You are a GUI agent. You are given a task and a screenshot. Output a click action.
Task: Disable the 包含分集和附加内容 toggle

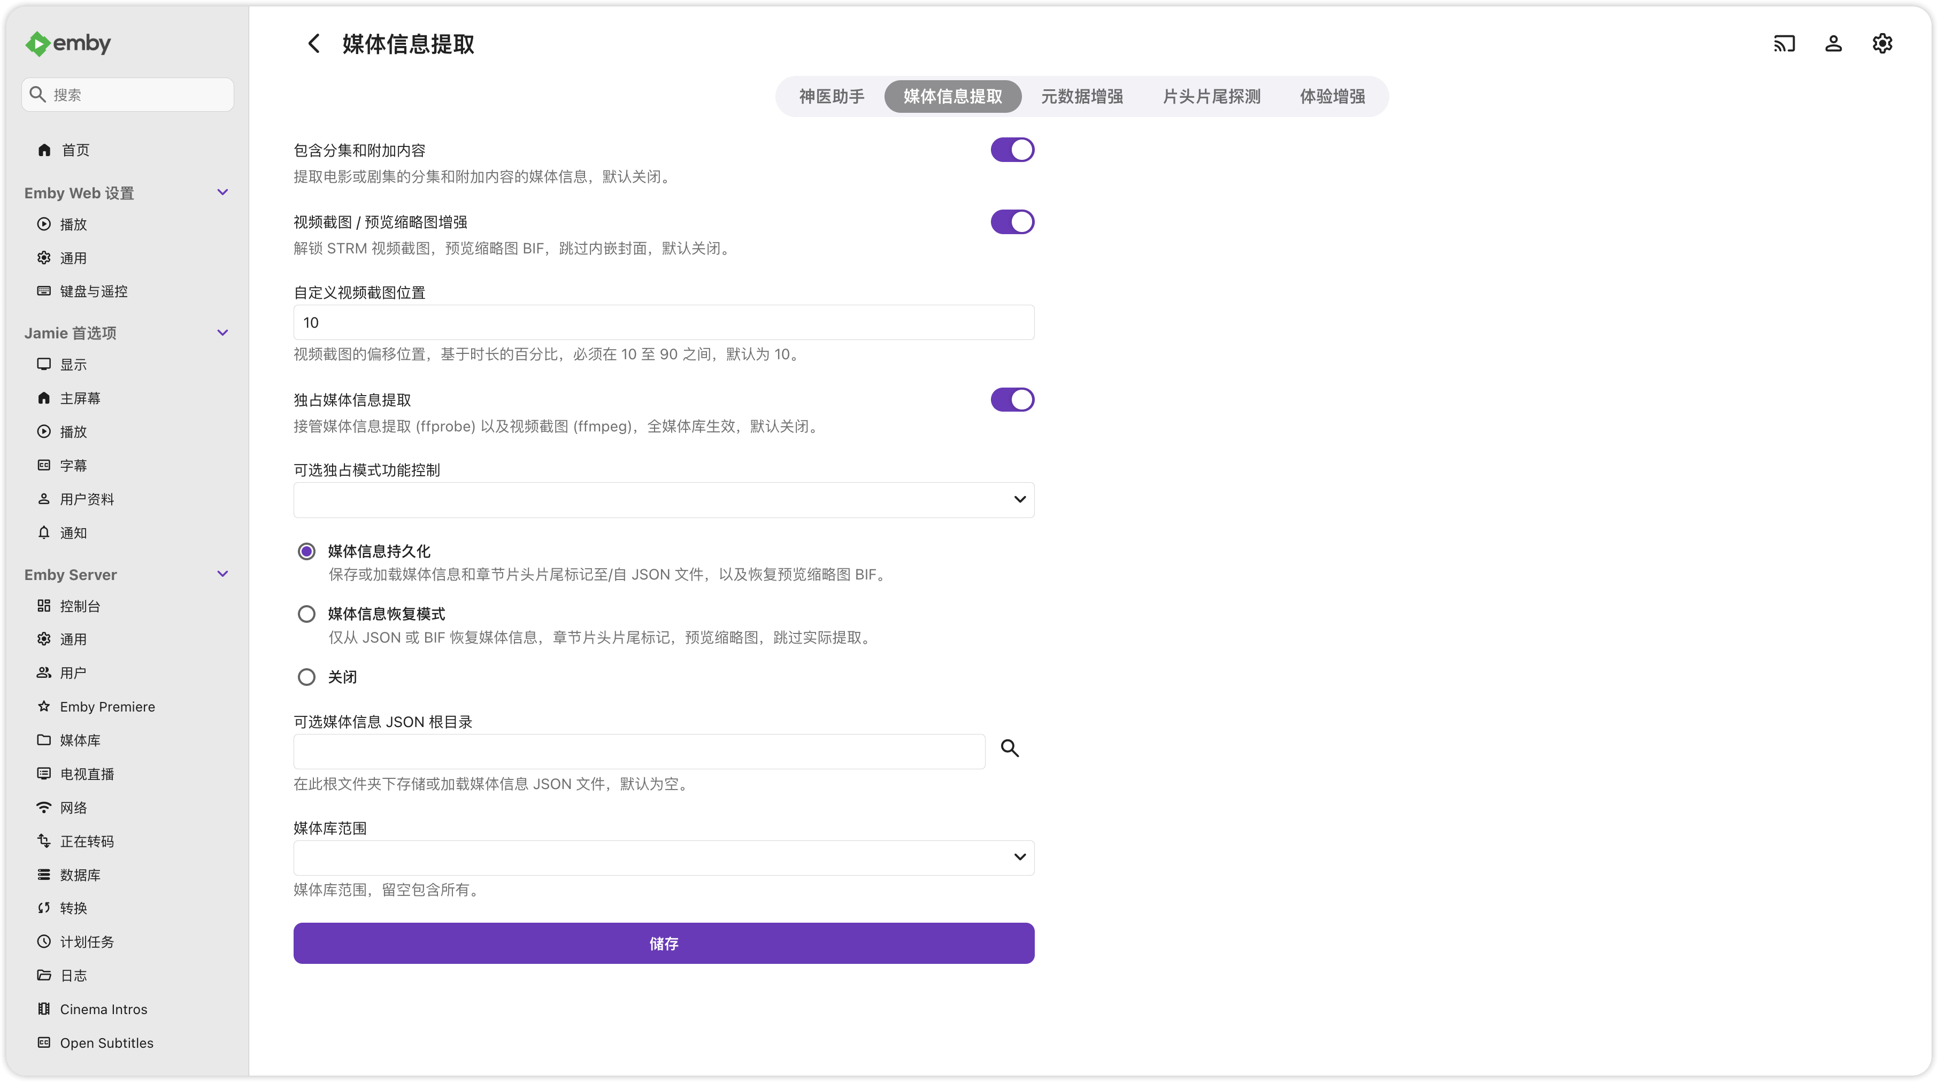point(1012,150)
